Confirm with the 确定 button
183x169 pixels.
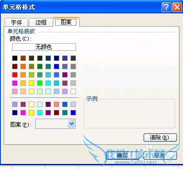(x=123, y=156)
